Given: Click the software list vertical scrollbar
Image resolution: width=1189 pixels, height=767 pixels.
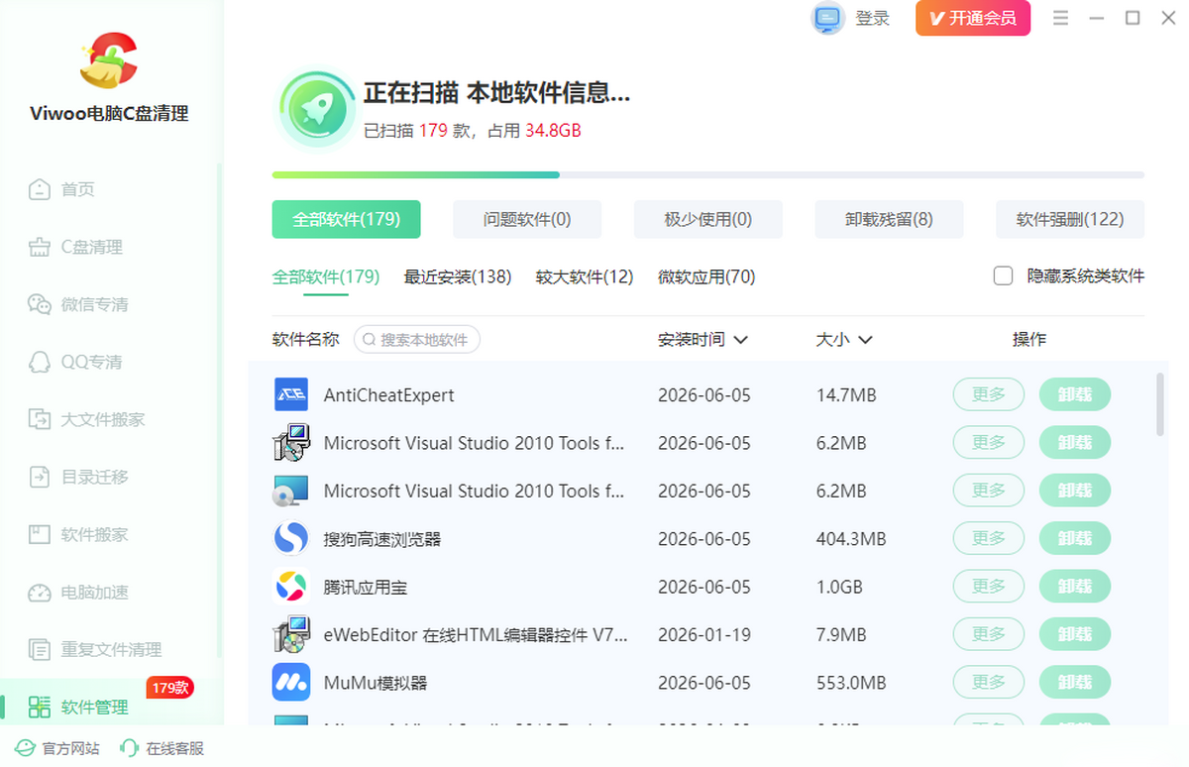Looking at the screenshot, I should (x=1161, y=403).
